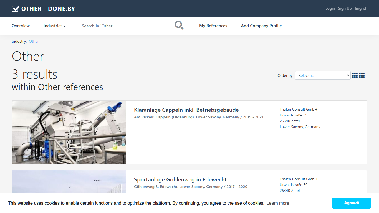Click the Sportanlage Göhlenweg thumbnail image
Viewport: 379px width, 213px height.
(69, 182)
